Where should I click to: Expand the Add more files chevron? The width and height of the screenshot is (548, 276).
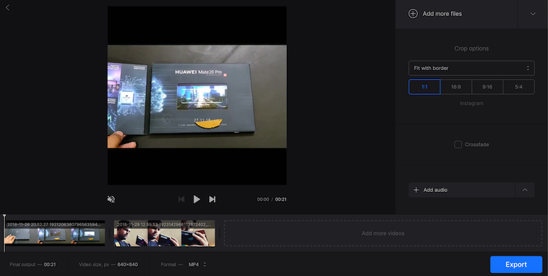tap(533, 14)
